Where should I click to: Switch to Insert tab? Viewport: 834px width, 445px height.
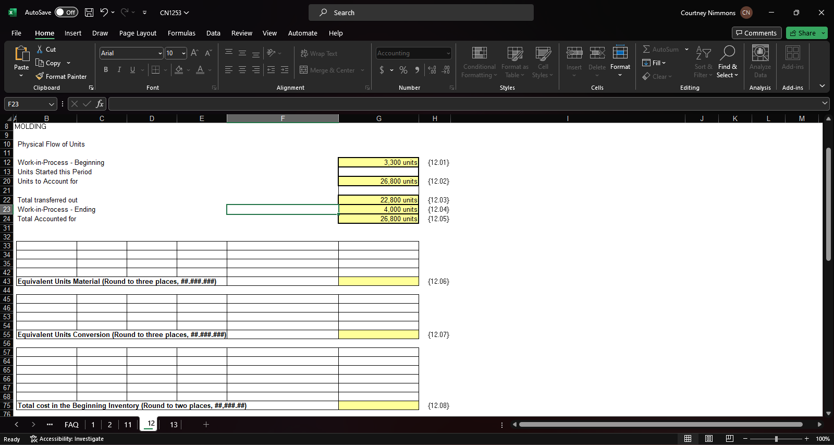pyautogui.click(x=73, y=33)
